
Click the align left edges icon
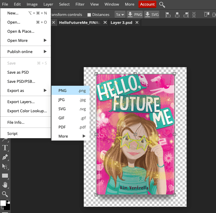[168, 14]
